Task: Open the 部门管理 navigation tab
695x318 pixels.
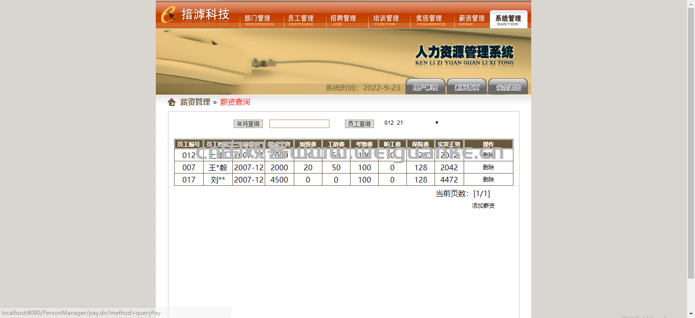Action: (258, 19)
